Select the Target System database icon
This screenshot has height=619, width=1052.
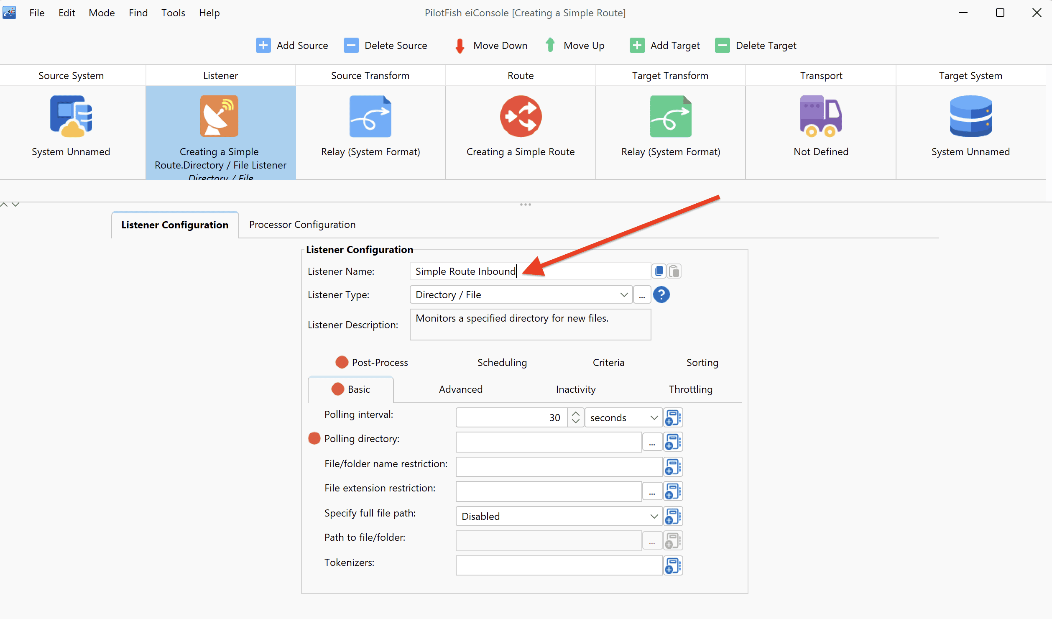pyautogui.click(x=970, y=116)
